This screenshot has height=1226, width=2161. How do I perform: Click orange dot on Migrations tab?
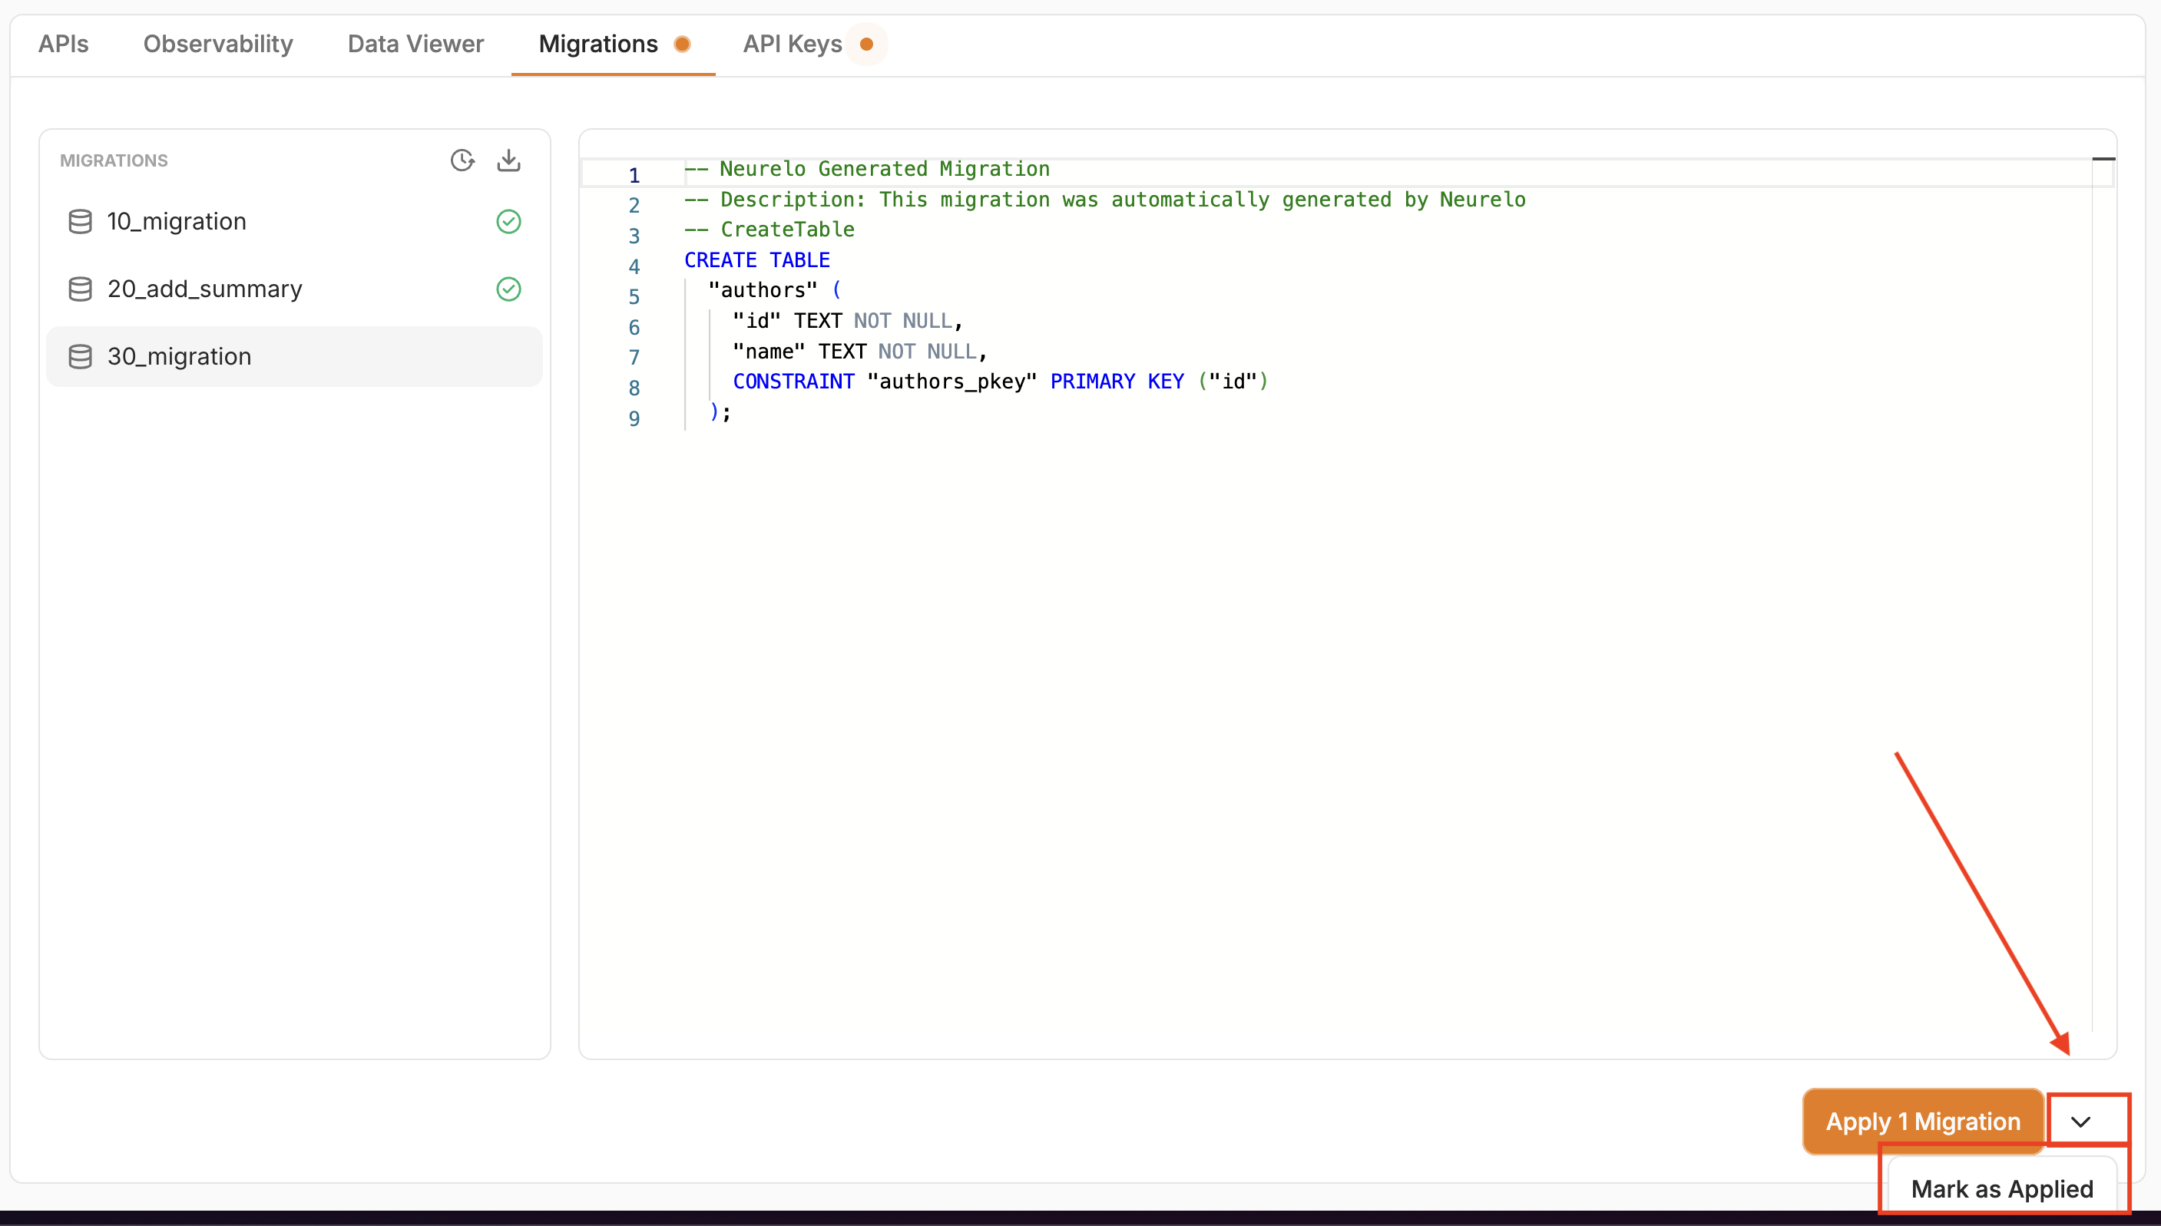pyautogui.click(x=682, y=44)
